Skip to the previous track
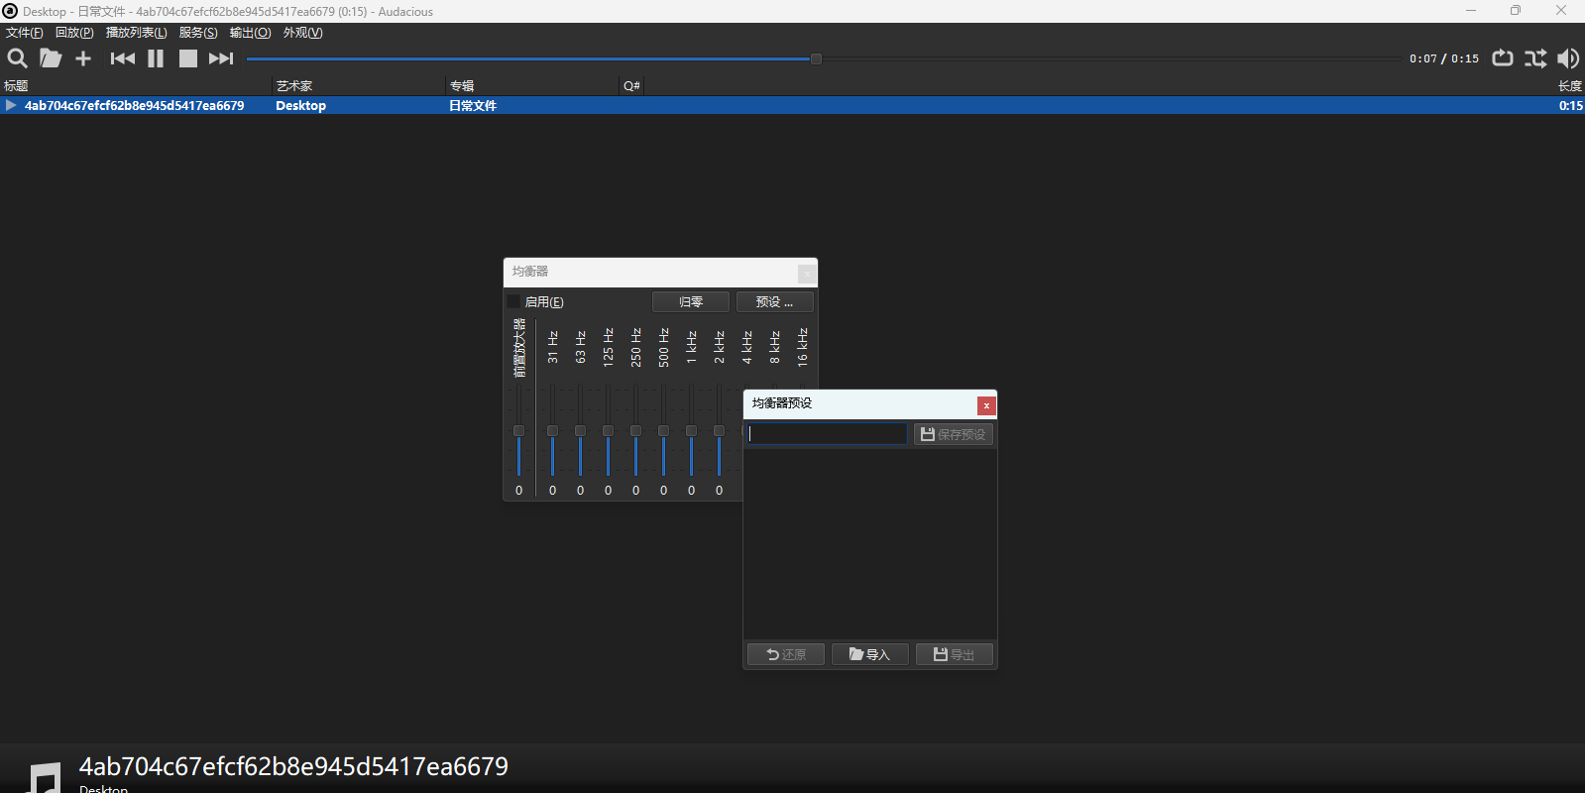The height and width of the screenshot is (793, 1585). point(123,58)
